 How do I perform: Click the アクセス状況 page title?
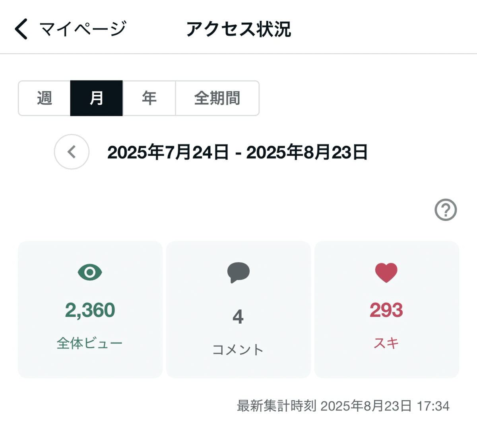(238, 29)
